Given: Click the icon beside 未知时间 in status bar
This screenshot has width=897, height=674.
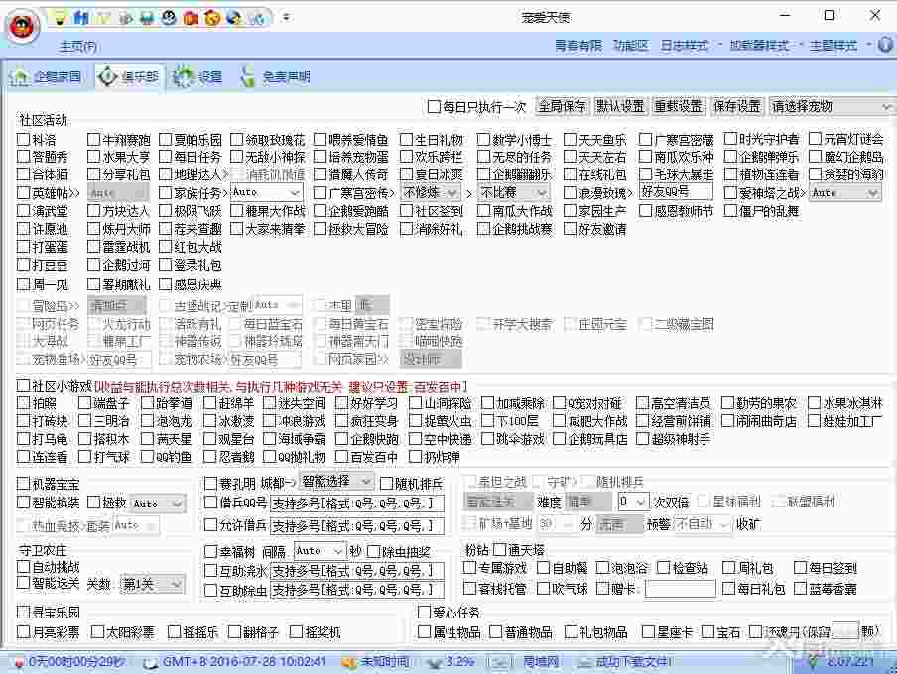Looking at the screenshot, I should tap(349, 662).
